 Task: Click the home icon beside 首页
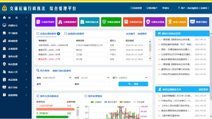pos(4,18)
